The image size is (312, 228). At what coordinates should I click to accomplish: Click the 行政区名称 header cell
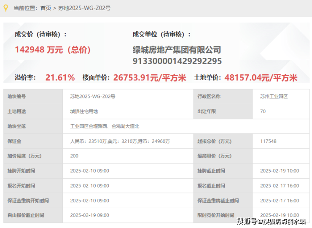tap(223, 97)
